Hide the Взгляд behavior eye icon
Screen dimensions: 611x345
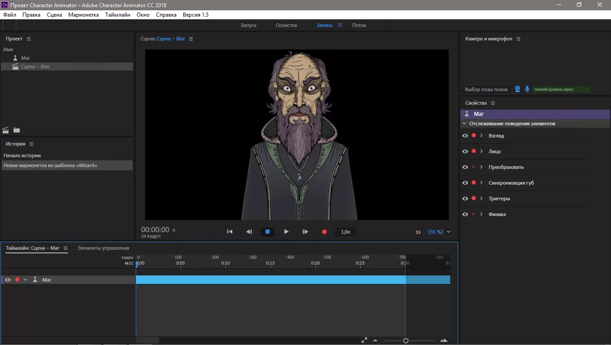(465, 136)
